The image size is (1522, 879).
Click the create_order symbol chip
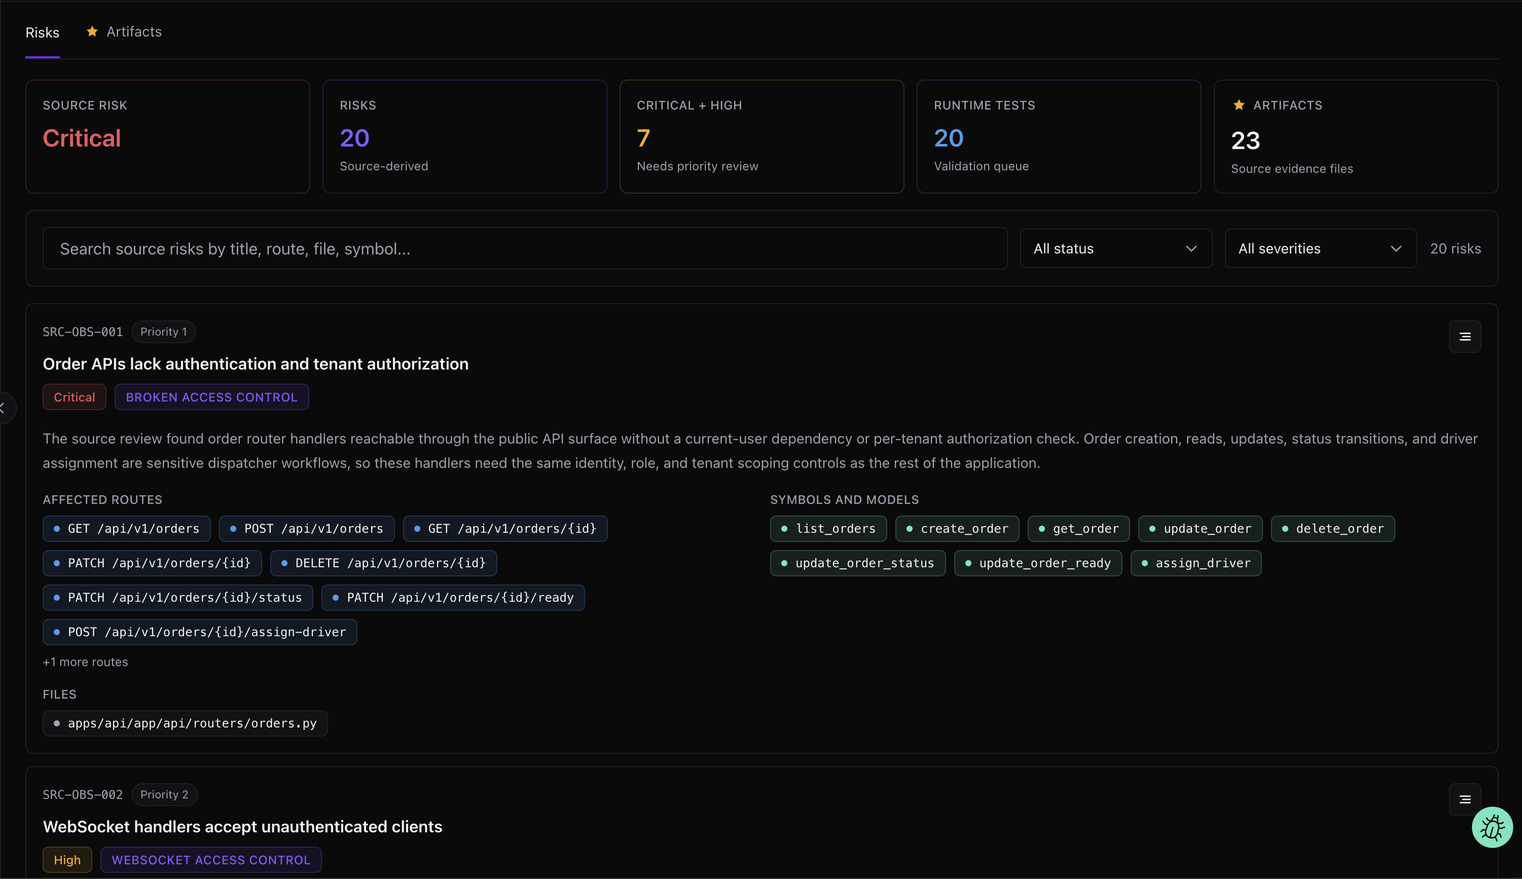958,528
